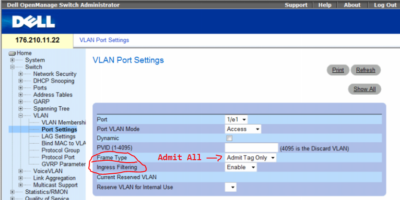Click Log Out
Viewport: 400px width, 200px height.
tap(385, 5)
